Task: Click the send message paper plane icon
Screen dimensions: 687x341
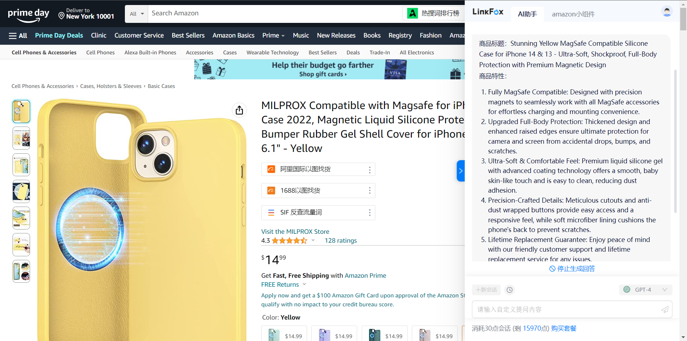Action: point(664,310)
